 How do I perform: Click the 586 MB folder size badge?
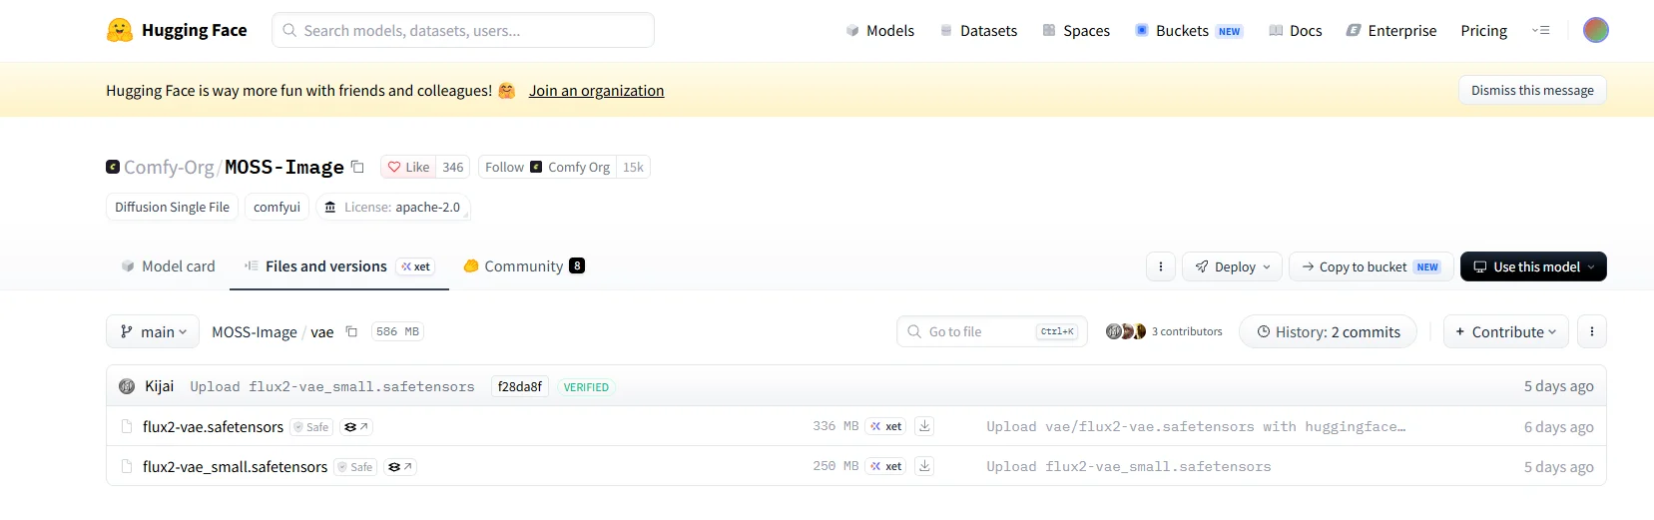tap(397, 331)
